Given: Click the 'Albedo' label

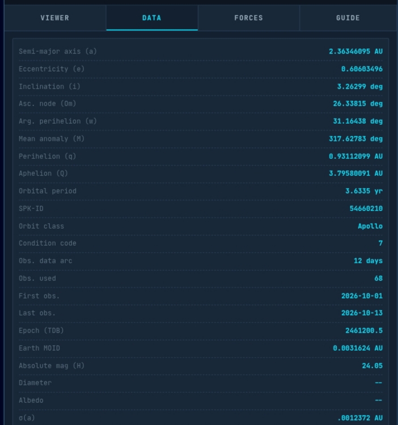Looking at the screenshot, I should pos(31,401).
